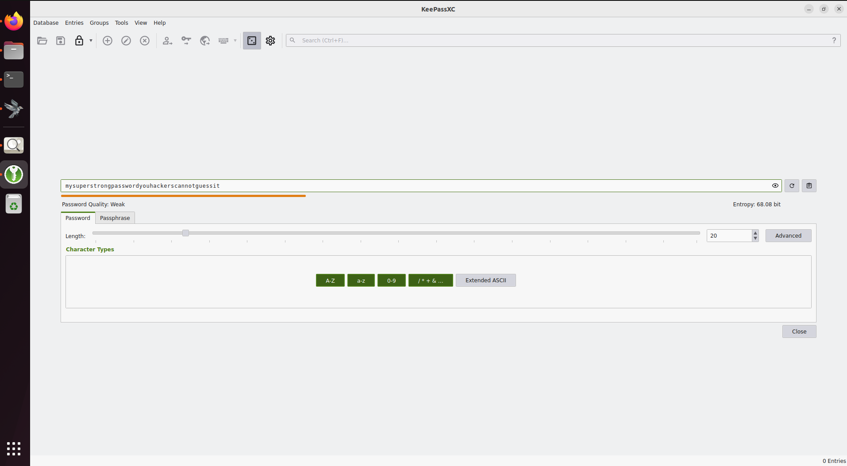Expand the Auto-Type keyboard dropdown arrow
Image resolution: width=847 pixels, height=466 pixels.
pos(235,41)
